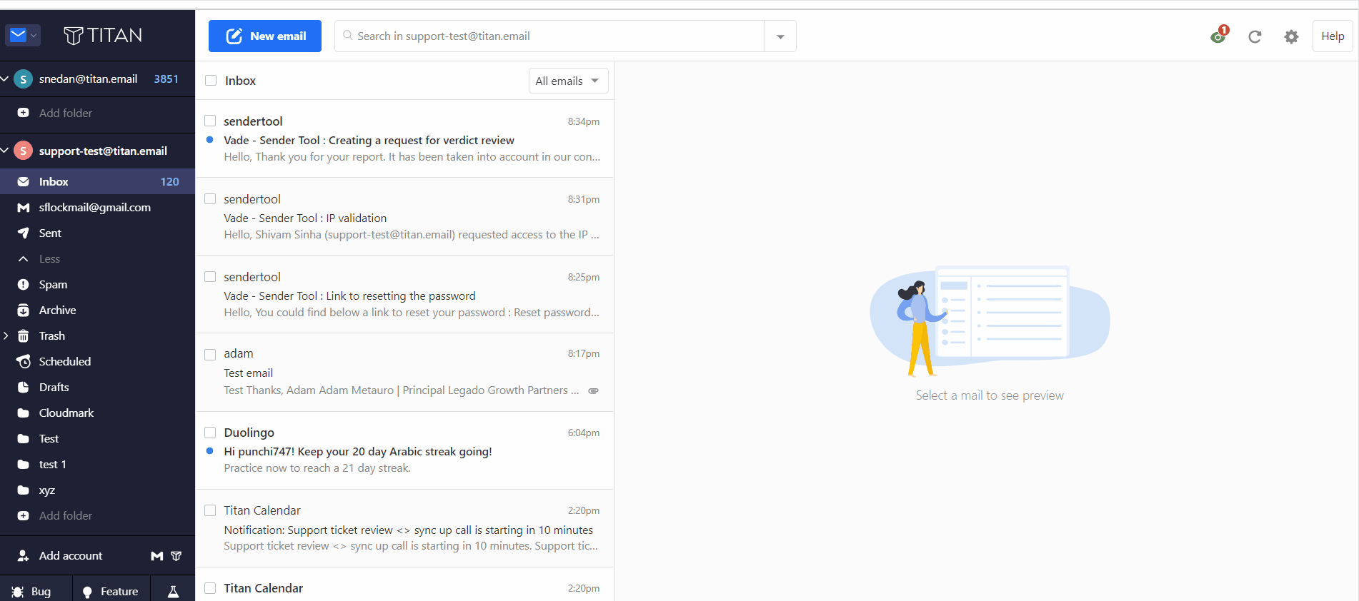Select checkbox for resetting password email
Image resolution: width=1359 pixels, height=601 pixels.
click(210, 276)
